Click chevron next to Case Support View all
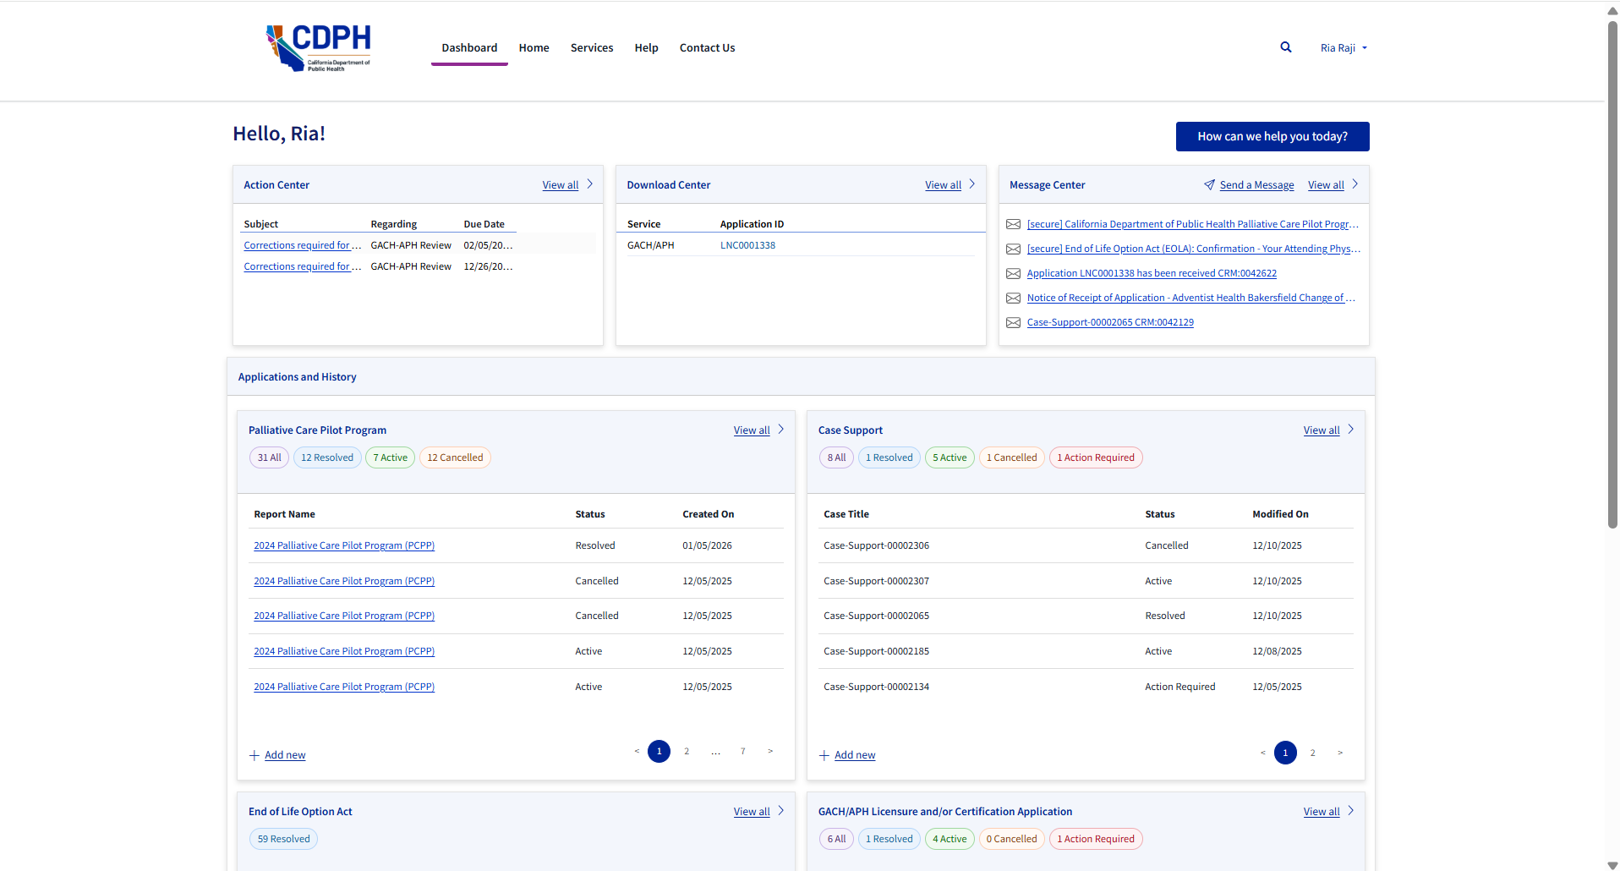This screenshot has width=1620, height=871. 1351,429
